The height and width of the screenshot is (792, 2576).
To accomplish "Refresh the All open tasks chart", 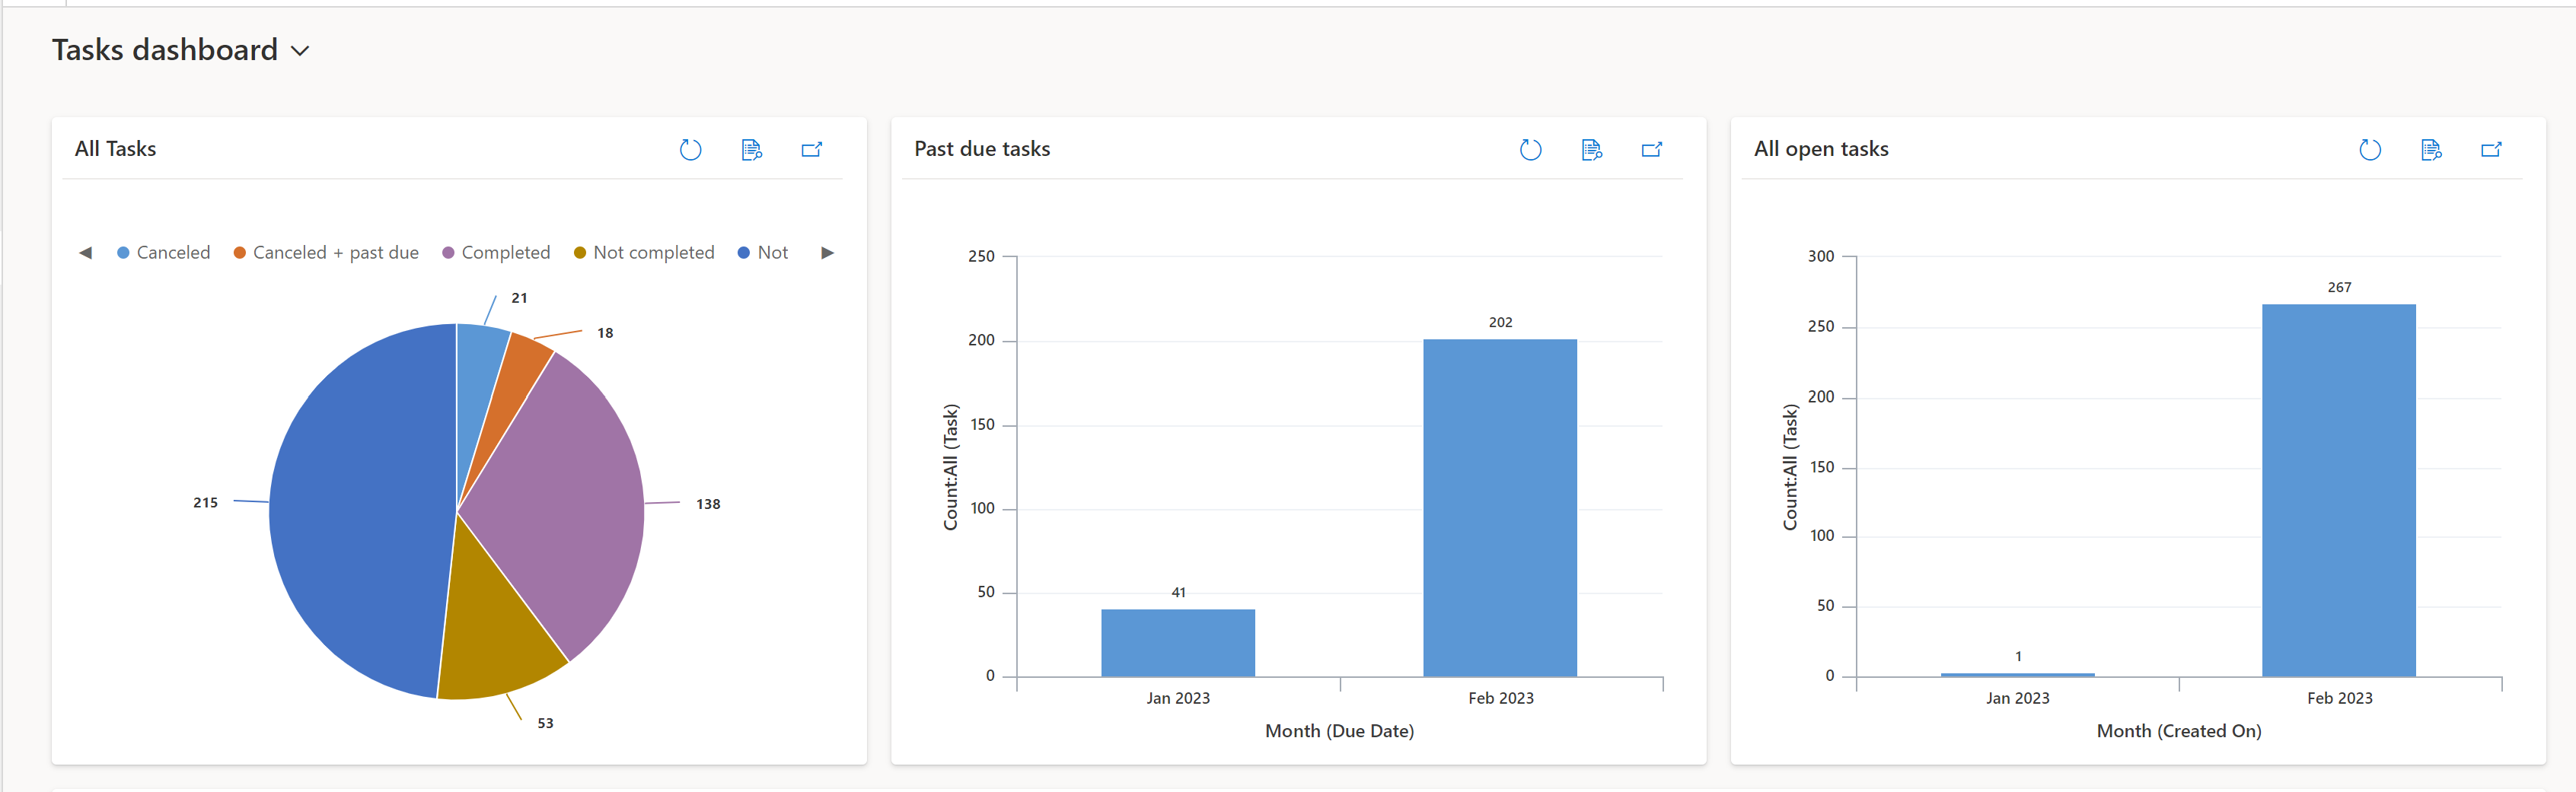I will (2370, 150).
